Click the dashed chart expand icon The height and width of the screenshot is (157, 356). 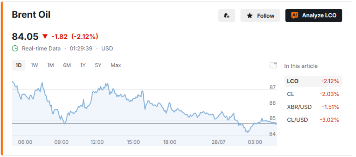273,66
